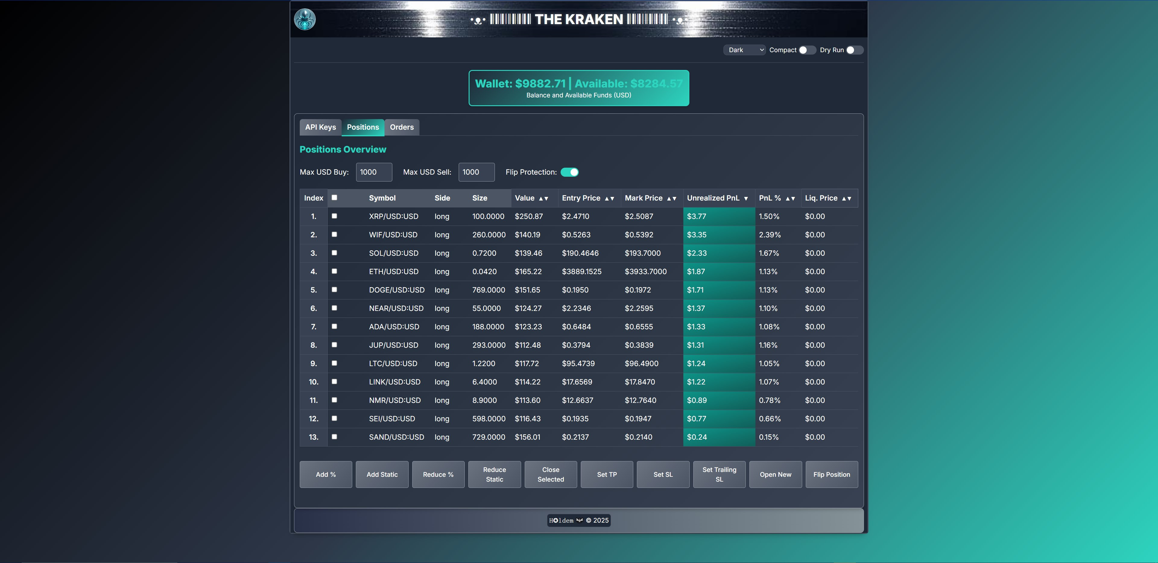Check the JUP/USD:USD row checkbox
This screenshot has width=1158, height=563.
point(334,345)
